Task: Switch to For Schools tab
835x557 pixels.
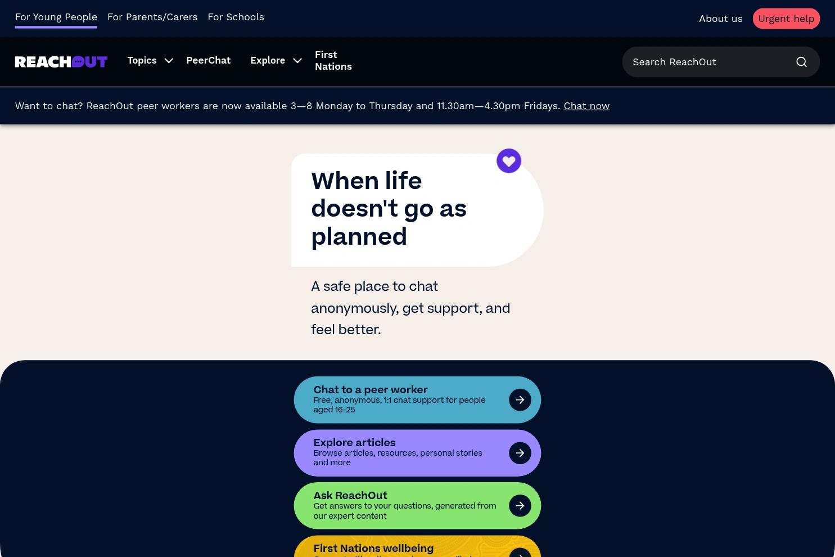Action: point(236,17)
